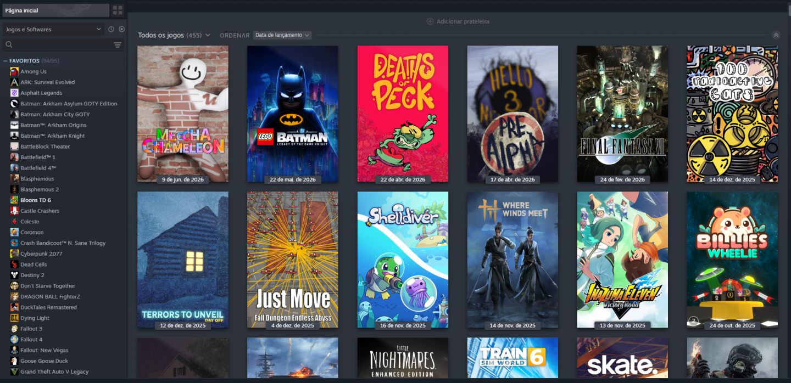Open skate. game cover
The height and width of the screenshot is (383, 791).
(622, 358)
